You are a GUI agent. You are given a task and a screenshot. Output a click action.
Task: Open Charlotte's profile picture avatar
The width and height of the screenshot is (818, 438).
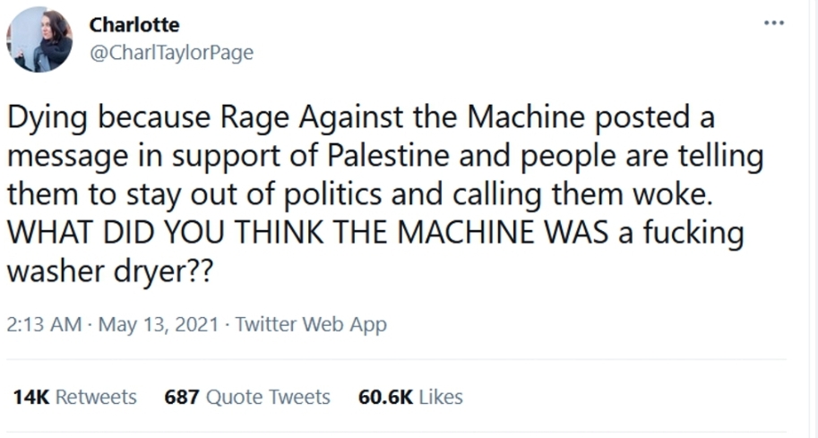click(41, 40)
